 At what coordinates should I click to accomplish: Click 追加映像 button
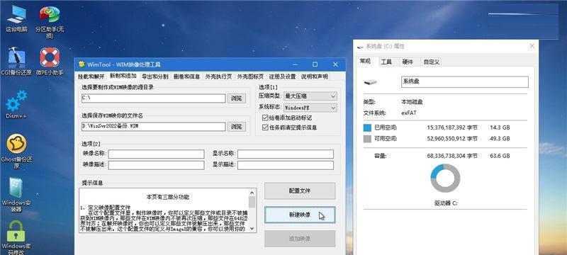pyautogui.click(x=300, y=239)
